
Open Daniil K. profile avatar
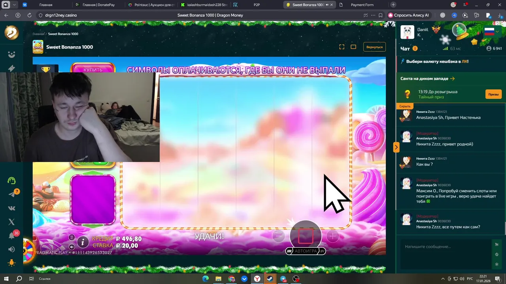coord(407,32)
